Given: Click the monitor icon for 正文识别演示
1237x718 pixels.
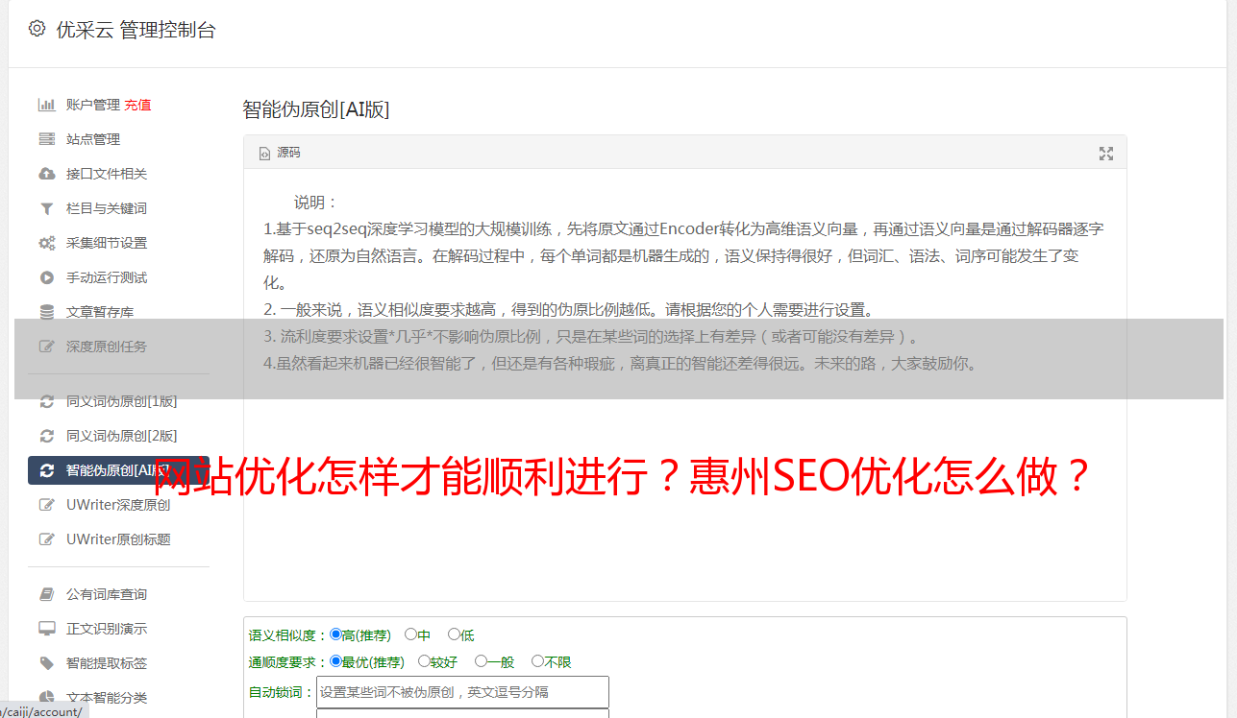Looking at the screenshot, I should tap(46, 629).
